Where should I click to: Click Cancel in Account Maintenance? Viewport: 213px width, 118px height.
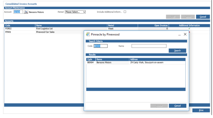coord(203,17)
